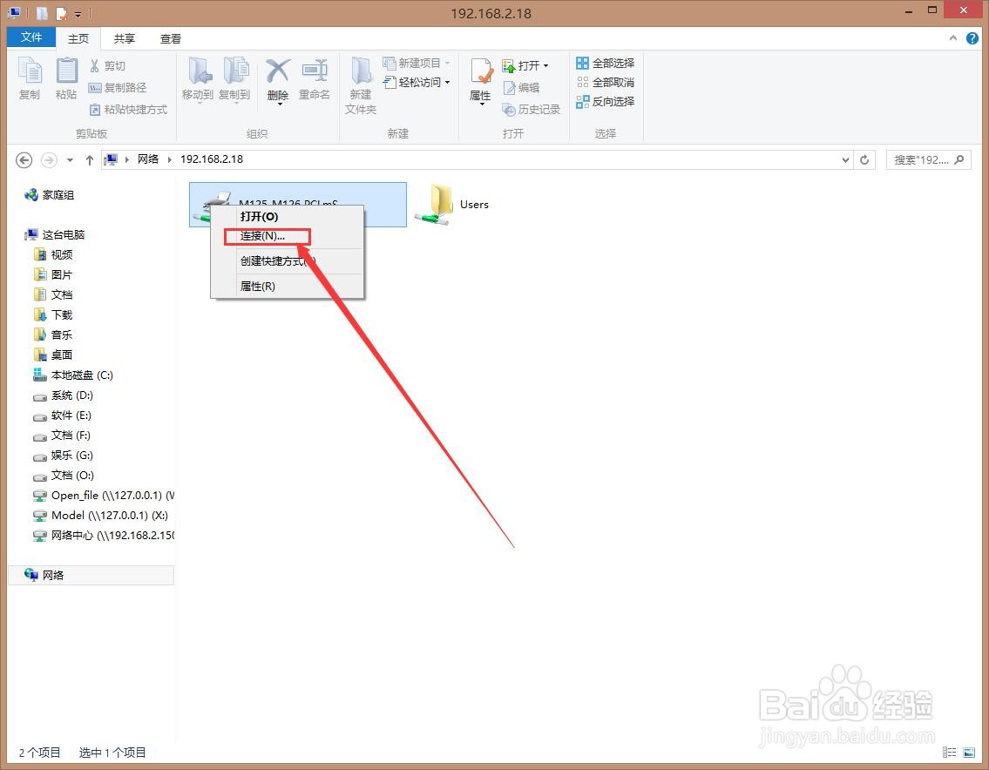This screenshot has width=989, height=770.
Task: Switch to the Home (主页) tab
Action: click(x=78, y=39)
